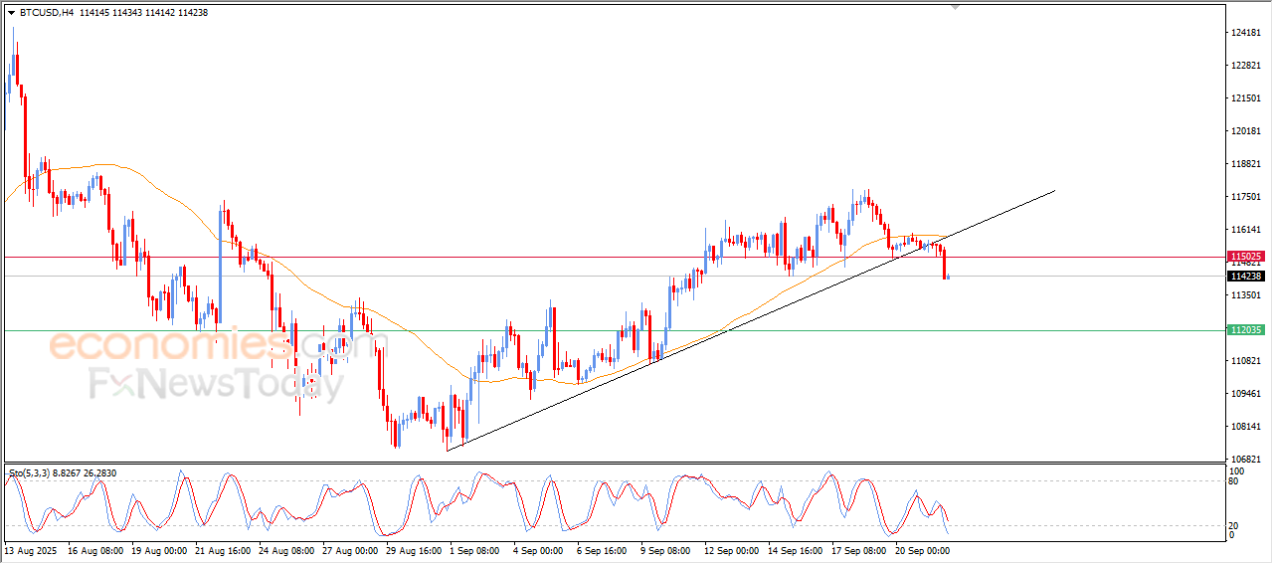Click the 1 Sep 08:00 time label

click(475, 550)
